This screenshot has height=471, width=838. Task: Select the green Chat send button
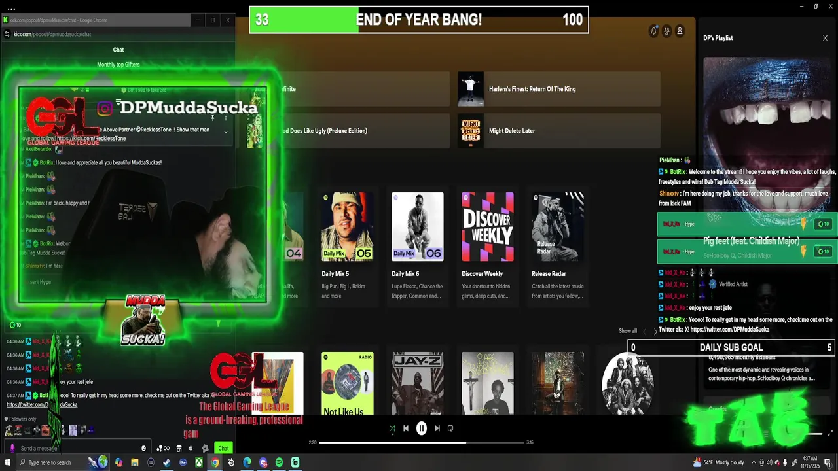coord(223,448)
